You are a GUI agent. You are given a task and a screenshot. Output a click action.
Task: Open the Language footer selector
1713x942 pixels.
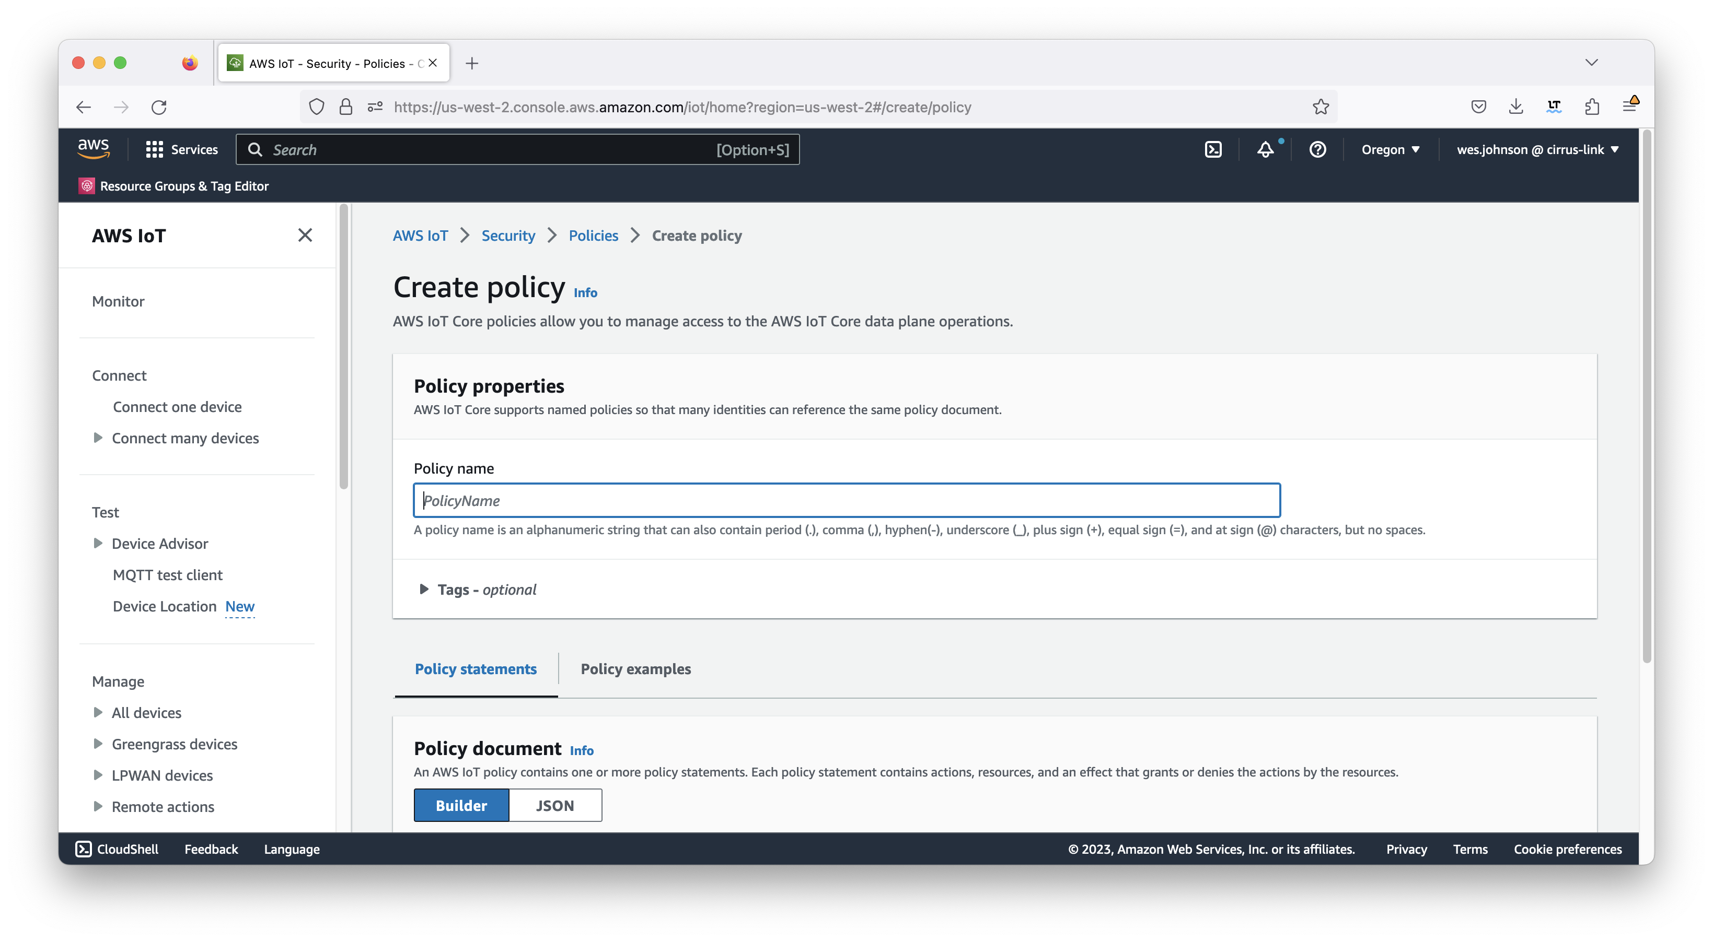coord(292,849)
